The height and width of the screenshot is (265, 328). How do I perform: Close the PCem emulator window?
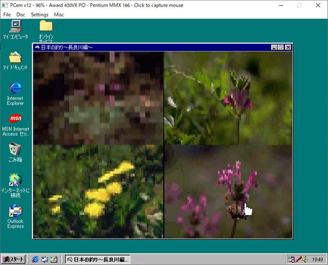[318, 5]
